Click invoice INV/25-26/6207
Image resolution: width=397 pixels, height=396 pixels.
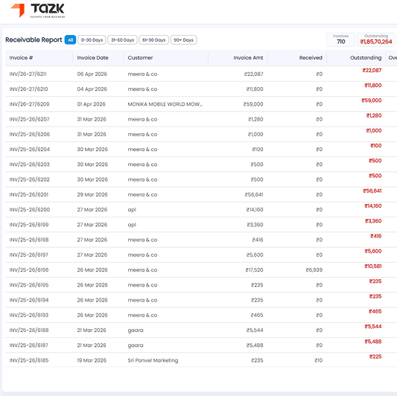[29, 119]
